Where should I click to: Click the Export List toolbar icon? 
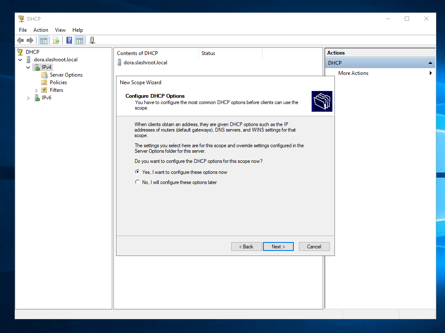tap(56, 41)
